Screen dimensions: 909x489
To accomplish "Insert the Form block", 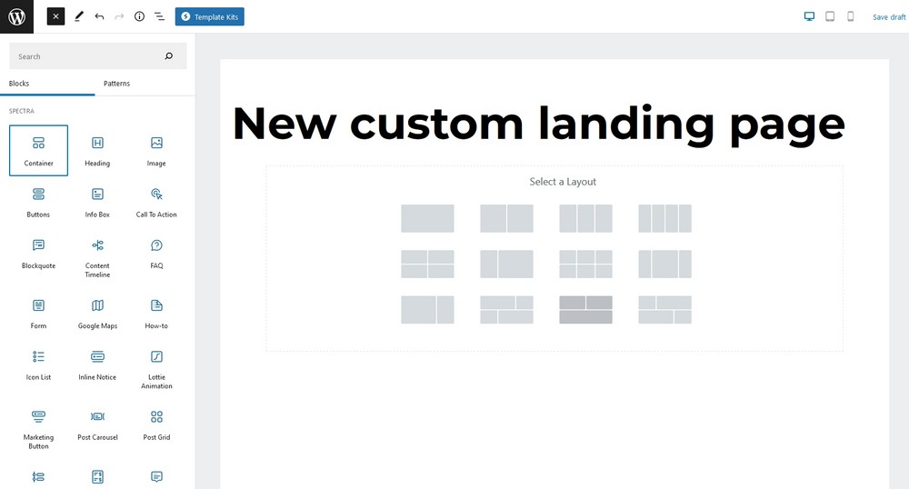I will [38, 314].
